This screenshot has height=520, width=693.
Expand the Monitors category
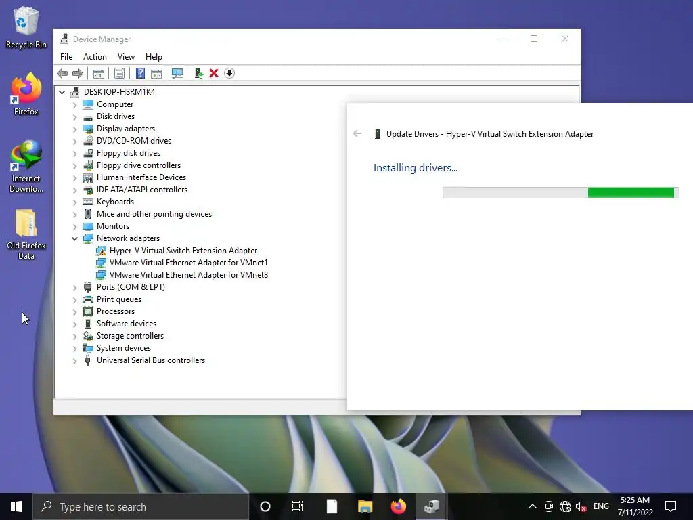point(74,226)
